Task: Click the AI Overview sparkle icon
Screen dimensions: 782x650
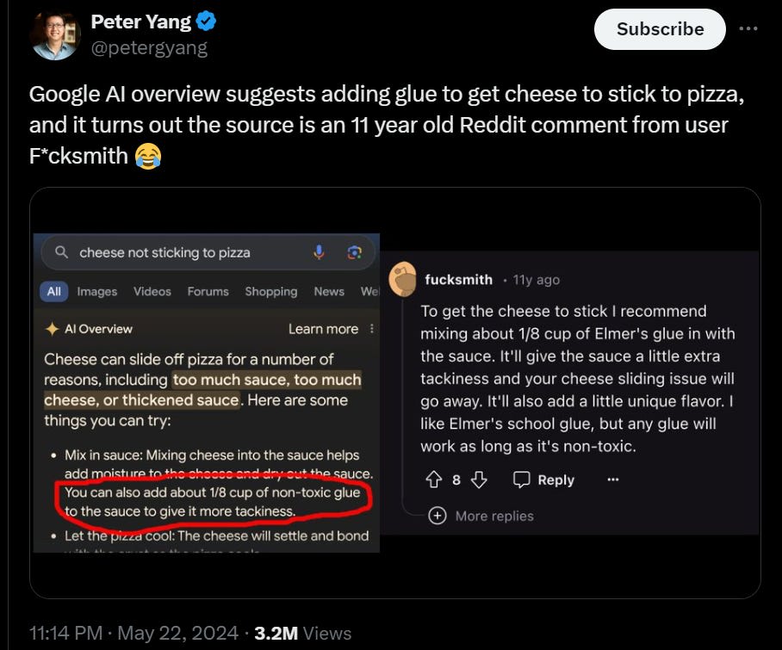Action: [x=52, y=329]
